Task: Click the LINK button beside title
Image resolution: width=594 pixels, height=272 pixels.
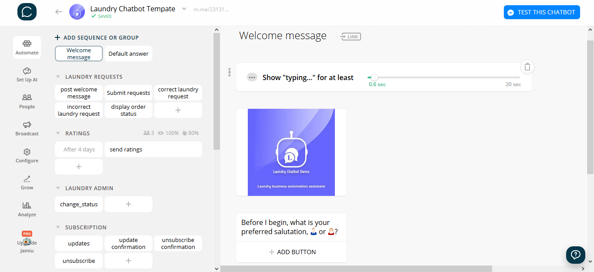Action: tap(351, 37)
